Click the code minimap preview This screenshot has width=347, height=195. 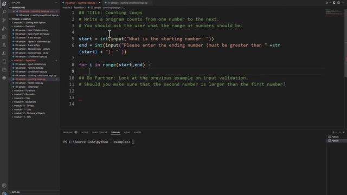[335, 12]
